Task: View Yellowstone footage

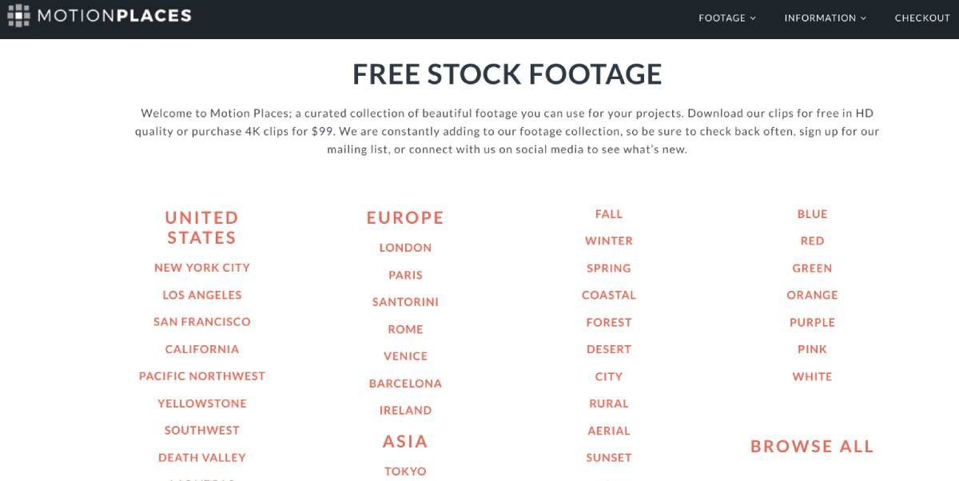Action: [x=202, y=403]
